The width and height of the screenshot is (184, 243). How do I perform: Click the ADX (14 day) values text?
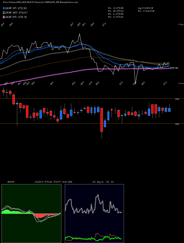point(103,182)
